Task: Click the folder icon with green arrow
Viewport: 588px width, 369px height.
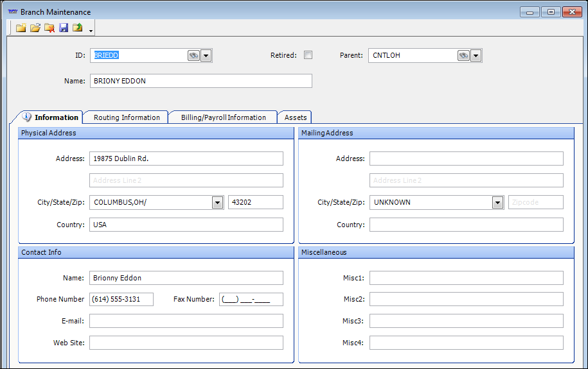Action: tap(78, 28)
